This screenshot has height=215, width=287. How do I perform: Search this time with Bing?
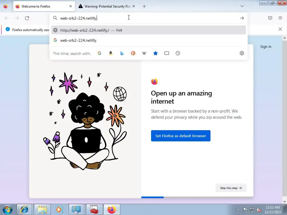[x=122, y=53]
